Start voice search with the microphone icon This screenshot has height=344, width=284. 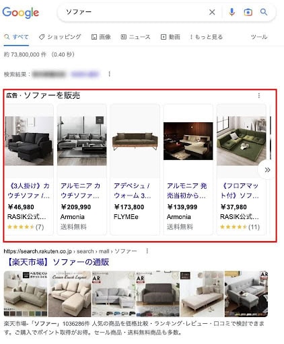tap(232, 12)
